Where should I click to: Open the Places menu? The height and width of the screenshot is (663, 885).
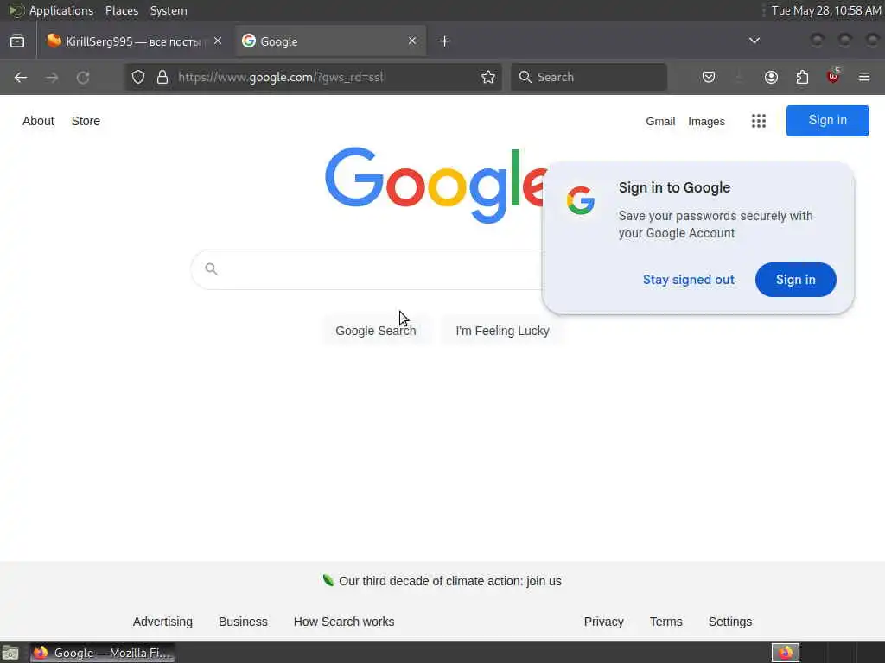(122, 10)
